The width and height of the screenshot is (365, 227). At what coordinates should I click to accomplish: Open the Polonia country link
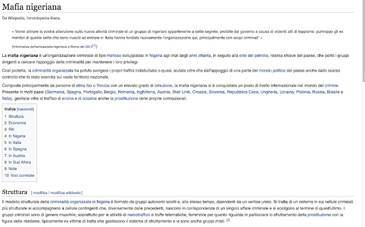[x=303, y=92]
